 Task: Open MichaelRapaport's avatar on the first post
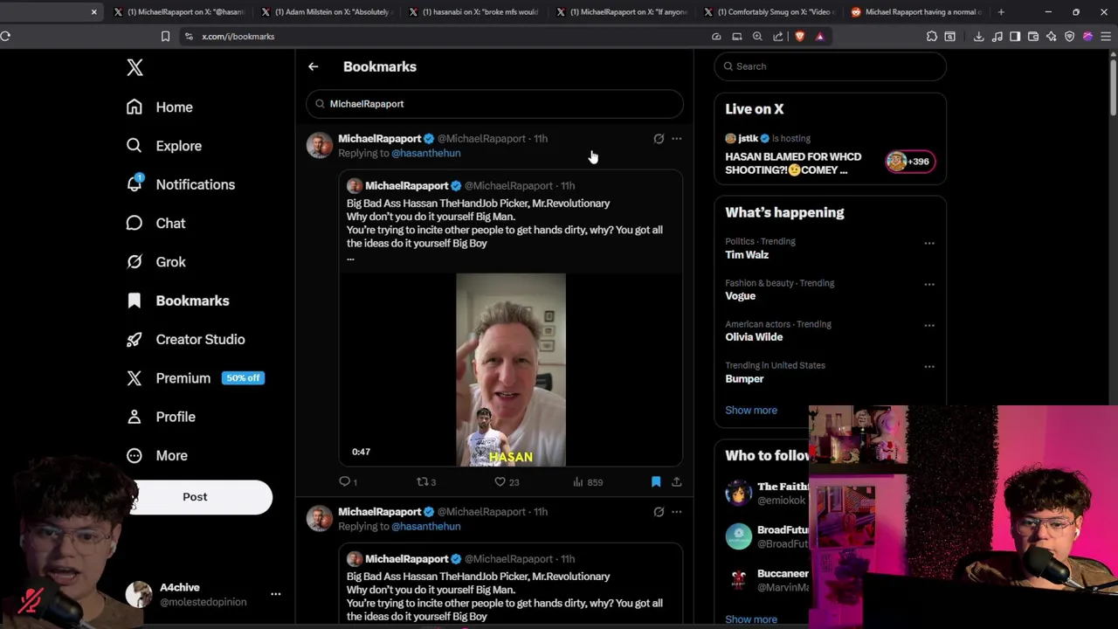pos(319,145)
